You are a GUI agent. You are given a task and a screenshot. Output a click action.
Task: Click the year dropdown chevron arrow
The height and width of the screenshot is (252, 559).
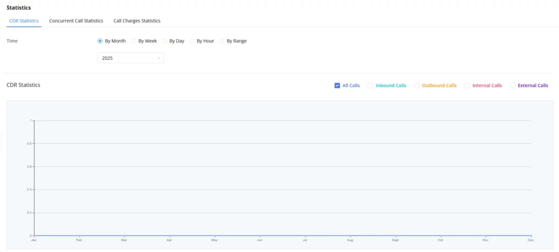tap(159, 58)
